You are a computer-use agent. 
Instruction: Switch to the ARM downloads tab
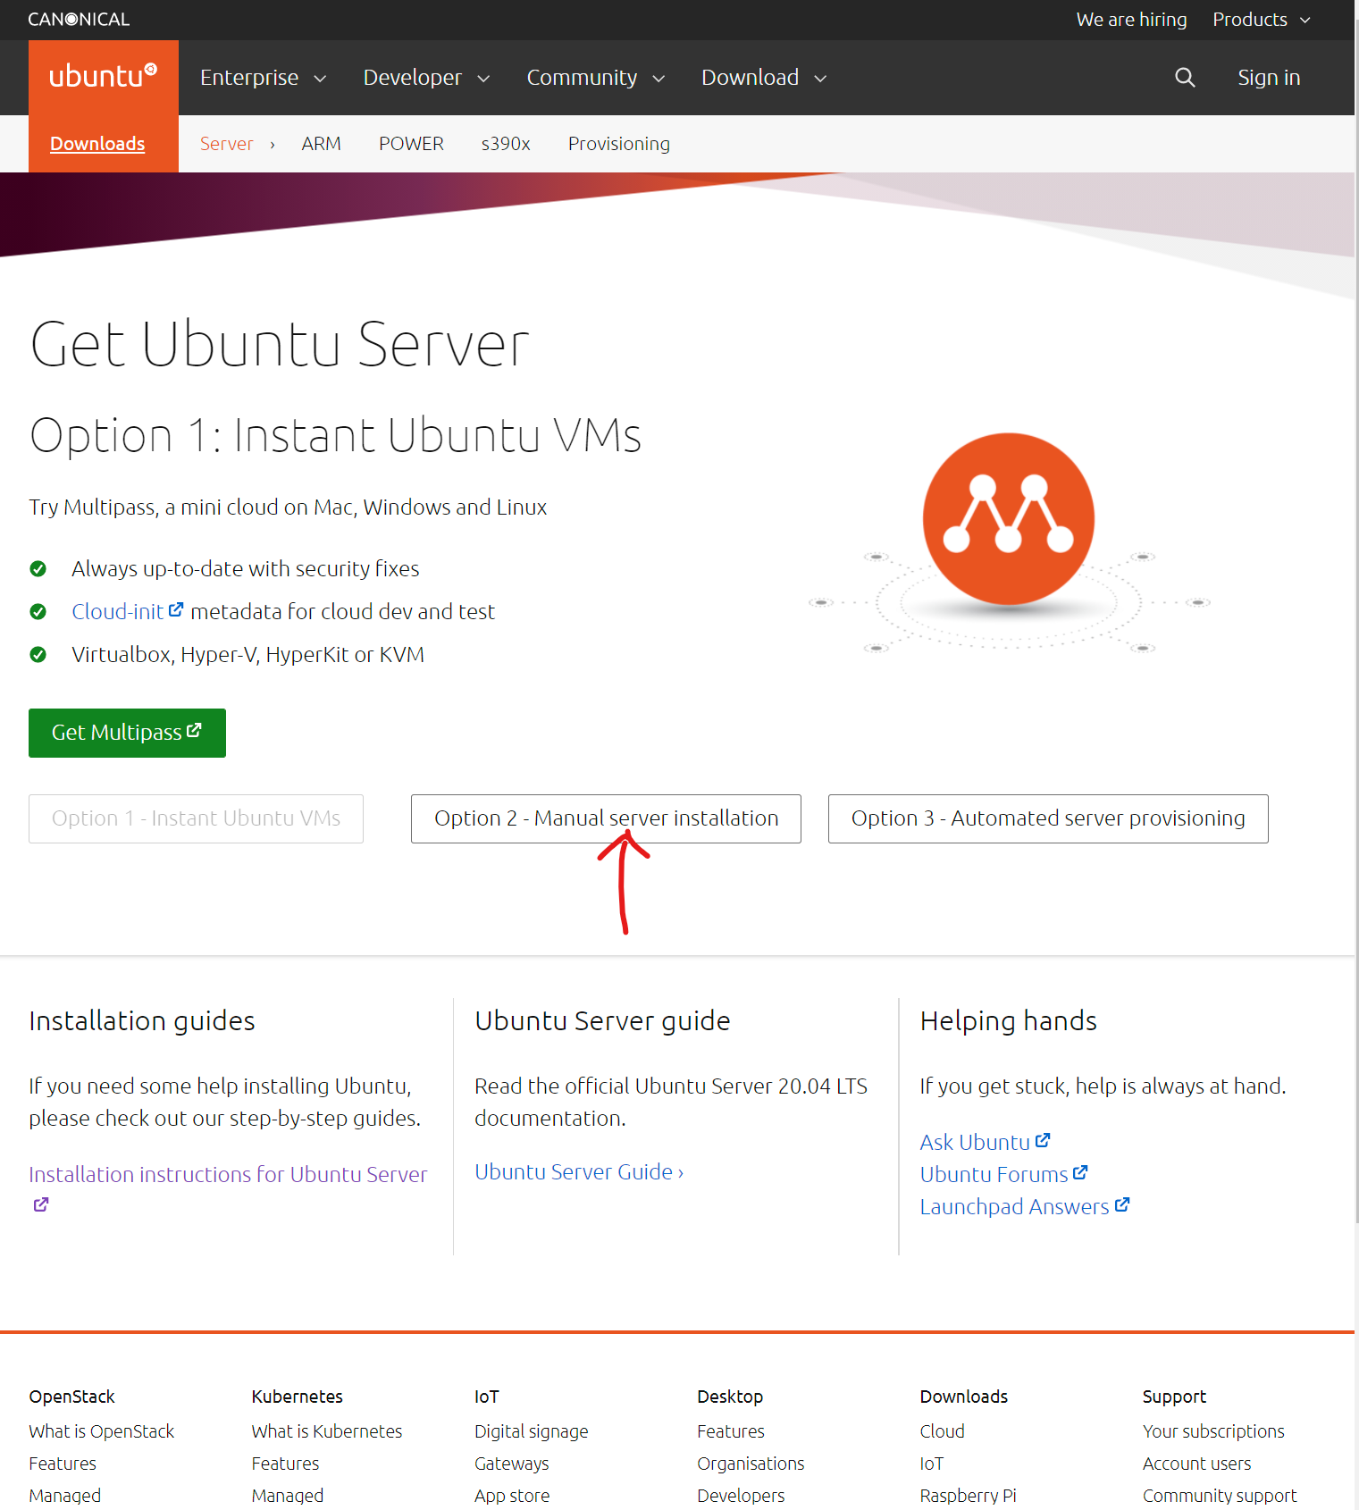click(x=321, y=144)
